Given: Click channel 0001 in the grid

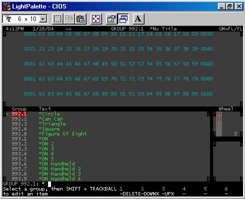Looking at the screenshot, I should 29,34.
